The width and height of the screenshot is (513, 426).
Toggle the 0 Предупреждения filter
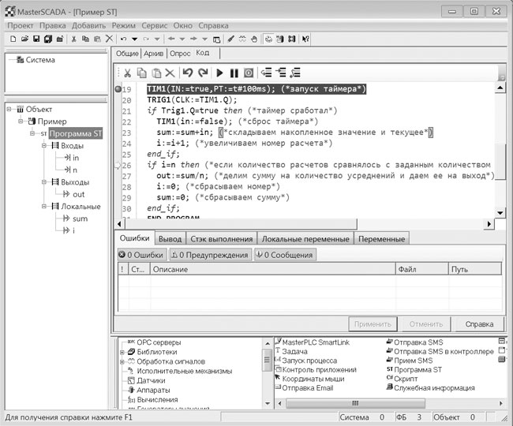[211, 255]
